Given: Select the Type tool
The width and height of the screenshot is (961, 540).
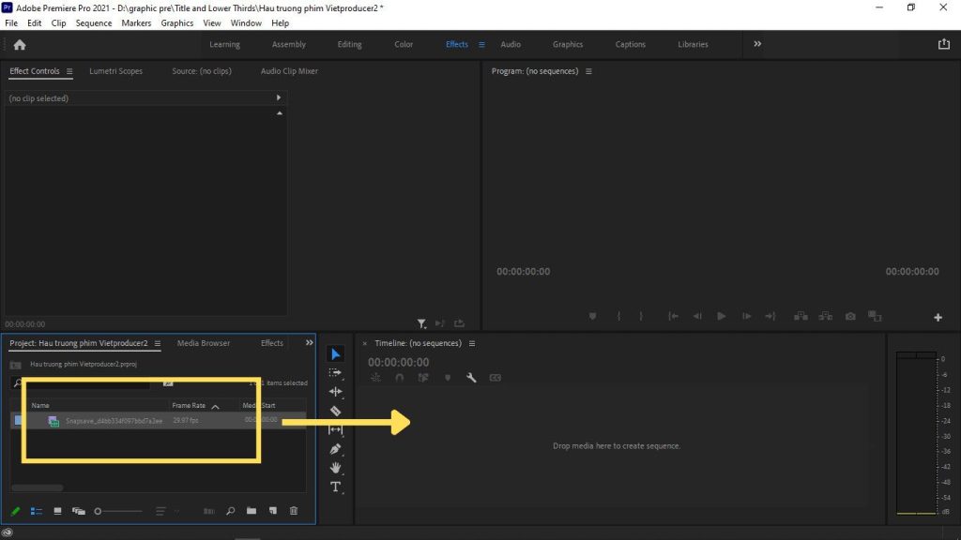Looking at the screenshot, I should tap(336, 487).
